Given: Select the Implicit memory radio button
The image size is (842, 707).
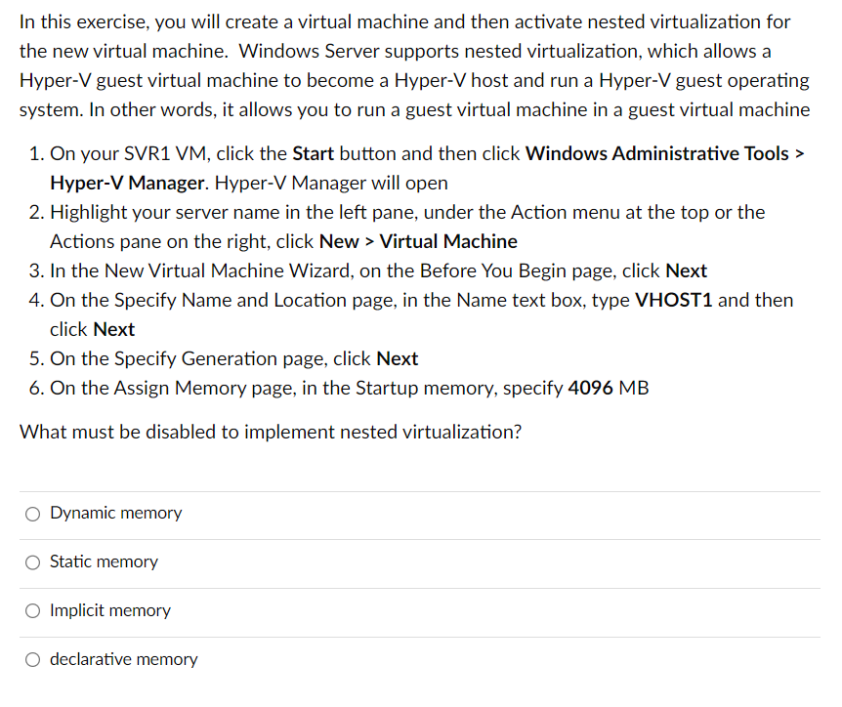Looking at the screenshot, I should [32, 610].
